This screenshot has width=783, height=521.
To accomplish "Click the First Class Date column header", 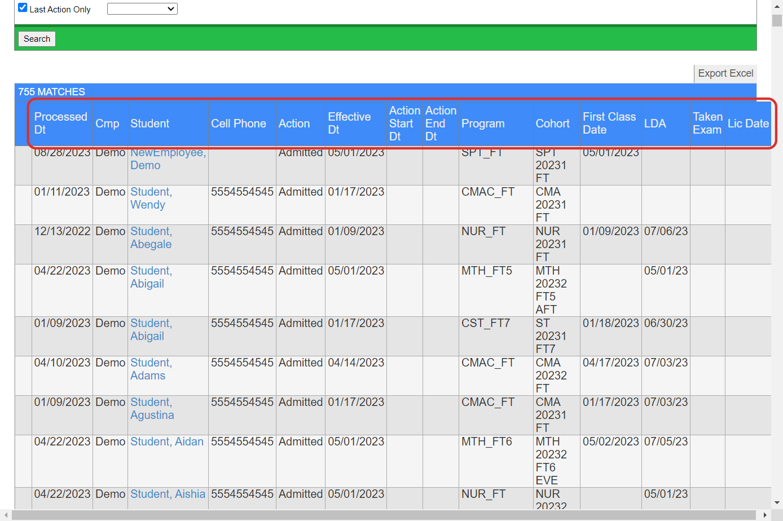I will pos(609,123).
